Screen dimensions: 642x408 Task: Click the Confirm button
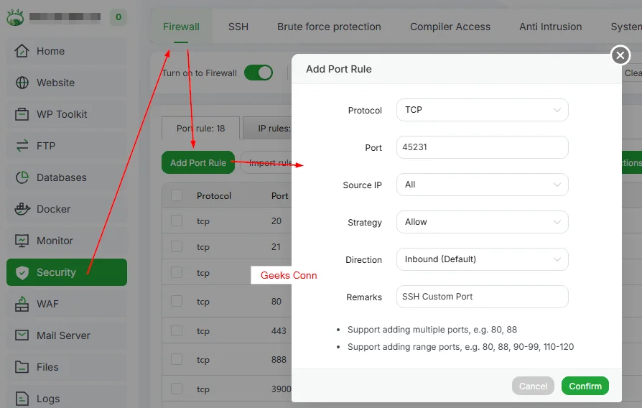[x=585, y=386]
